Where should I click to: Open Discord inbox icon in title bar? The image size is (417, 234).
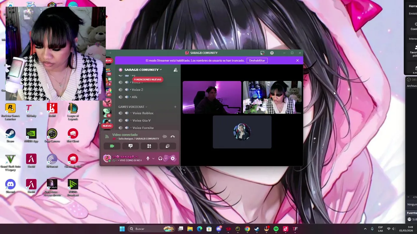[262, 53]
